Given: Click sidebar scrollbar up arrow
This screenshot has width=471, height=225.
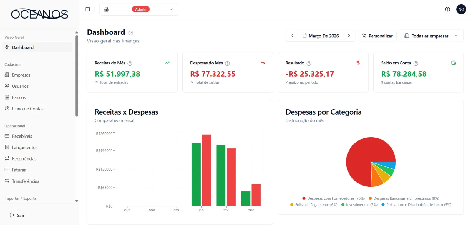Looking at the screenshot, I should point(77,32).
